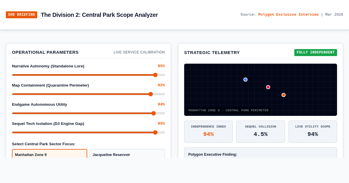The height and width of the screenshot is (183, 349).
Task: Click the Operational Parameters heading
Action: pos(45,52)
